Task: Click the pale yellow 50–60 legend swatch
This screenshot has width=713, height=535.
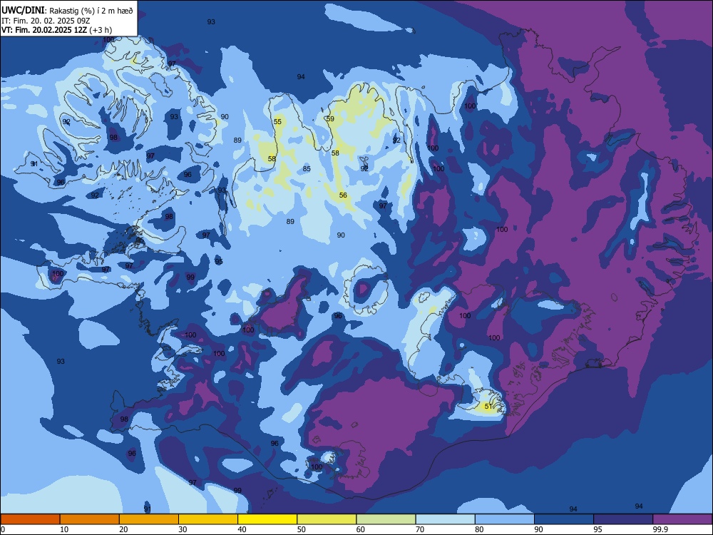Action: pos(327,519)
